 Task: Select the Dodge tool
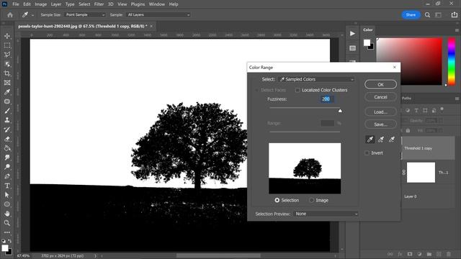(7, 167)
